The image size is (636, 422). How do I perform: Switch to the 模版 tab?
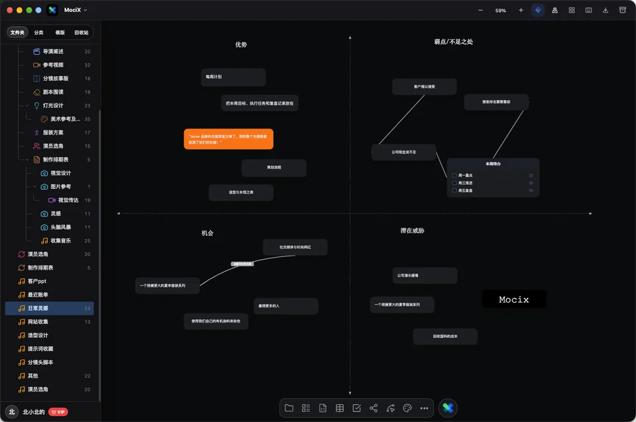[x=60, y=32]
